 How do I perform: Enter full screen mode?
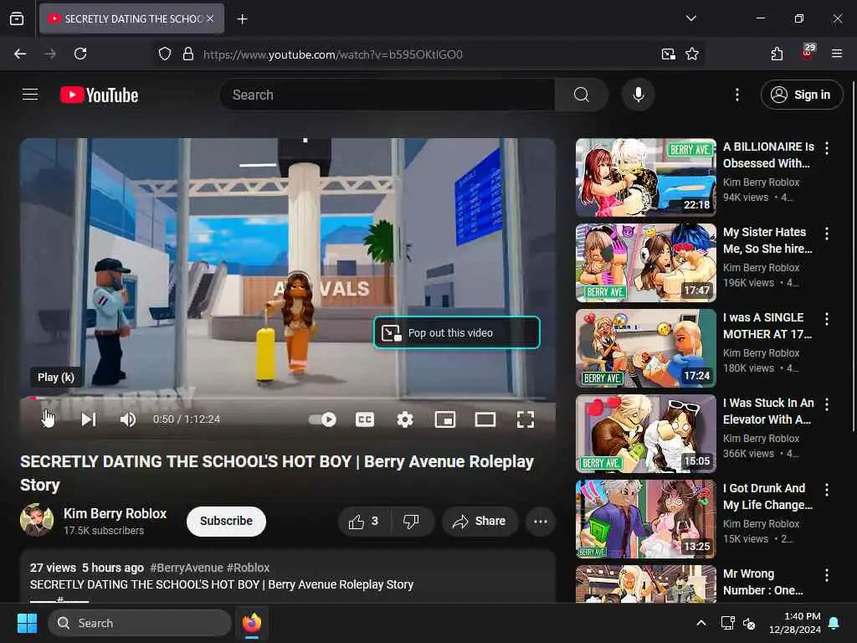[x=526, y=419]
